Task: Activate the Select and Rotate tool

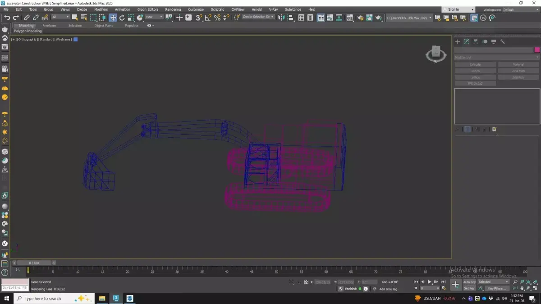Action: pos(122,18)
